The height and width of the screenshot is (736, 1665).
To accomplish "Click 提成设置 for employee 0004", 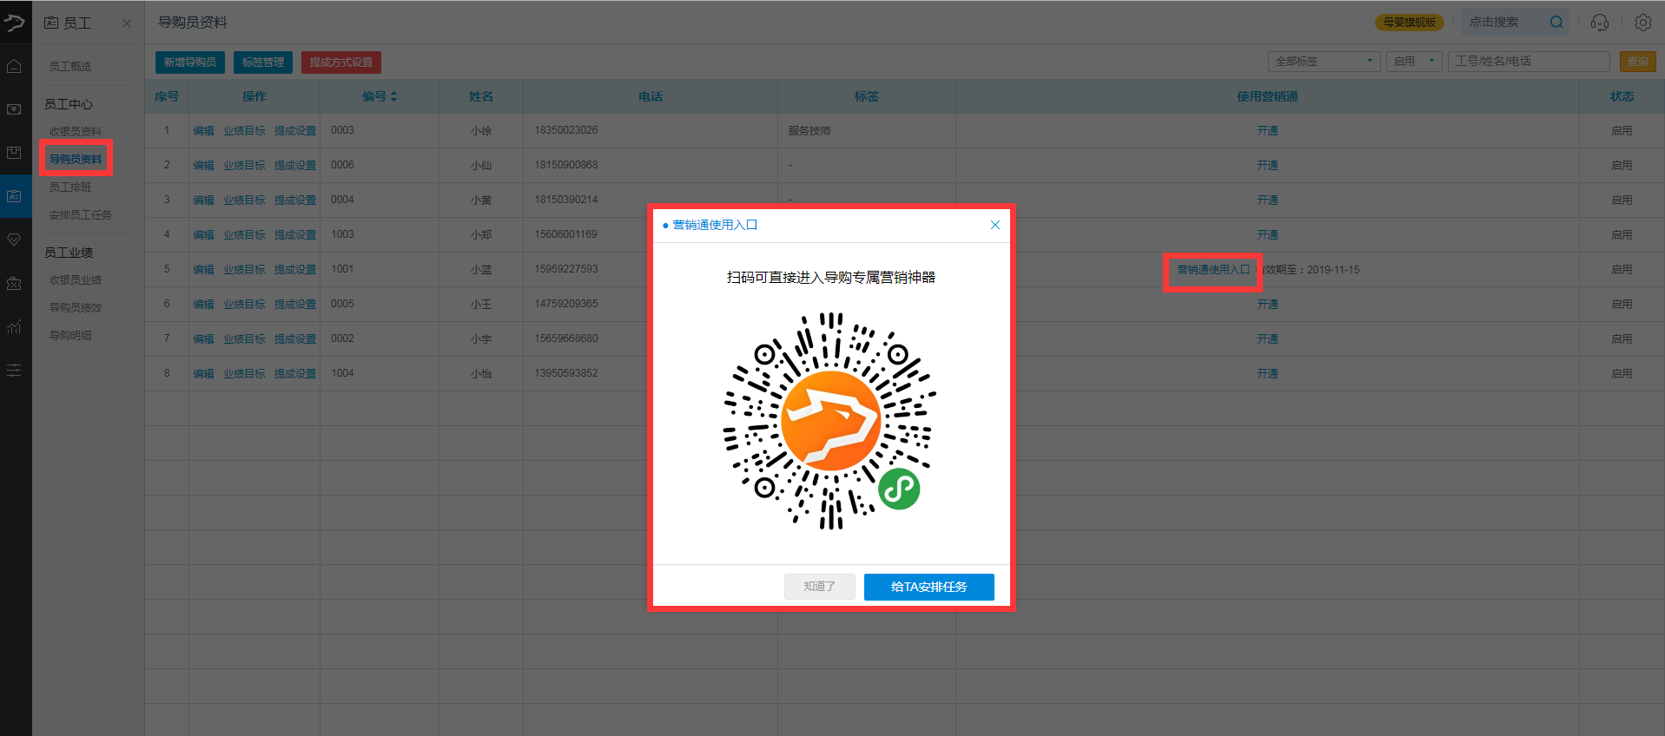I will 295,200.
